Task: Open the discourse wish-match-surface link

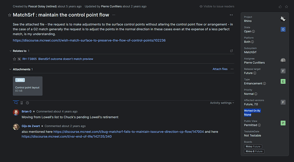Action: point(89,40)
